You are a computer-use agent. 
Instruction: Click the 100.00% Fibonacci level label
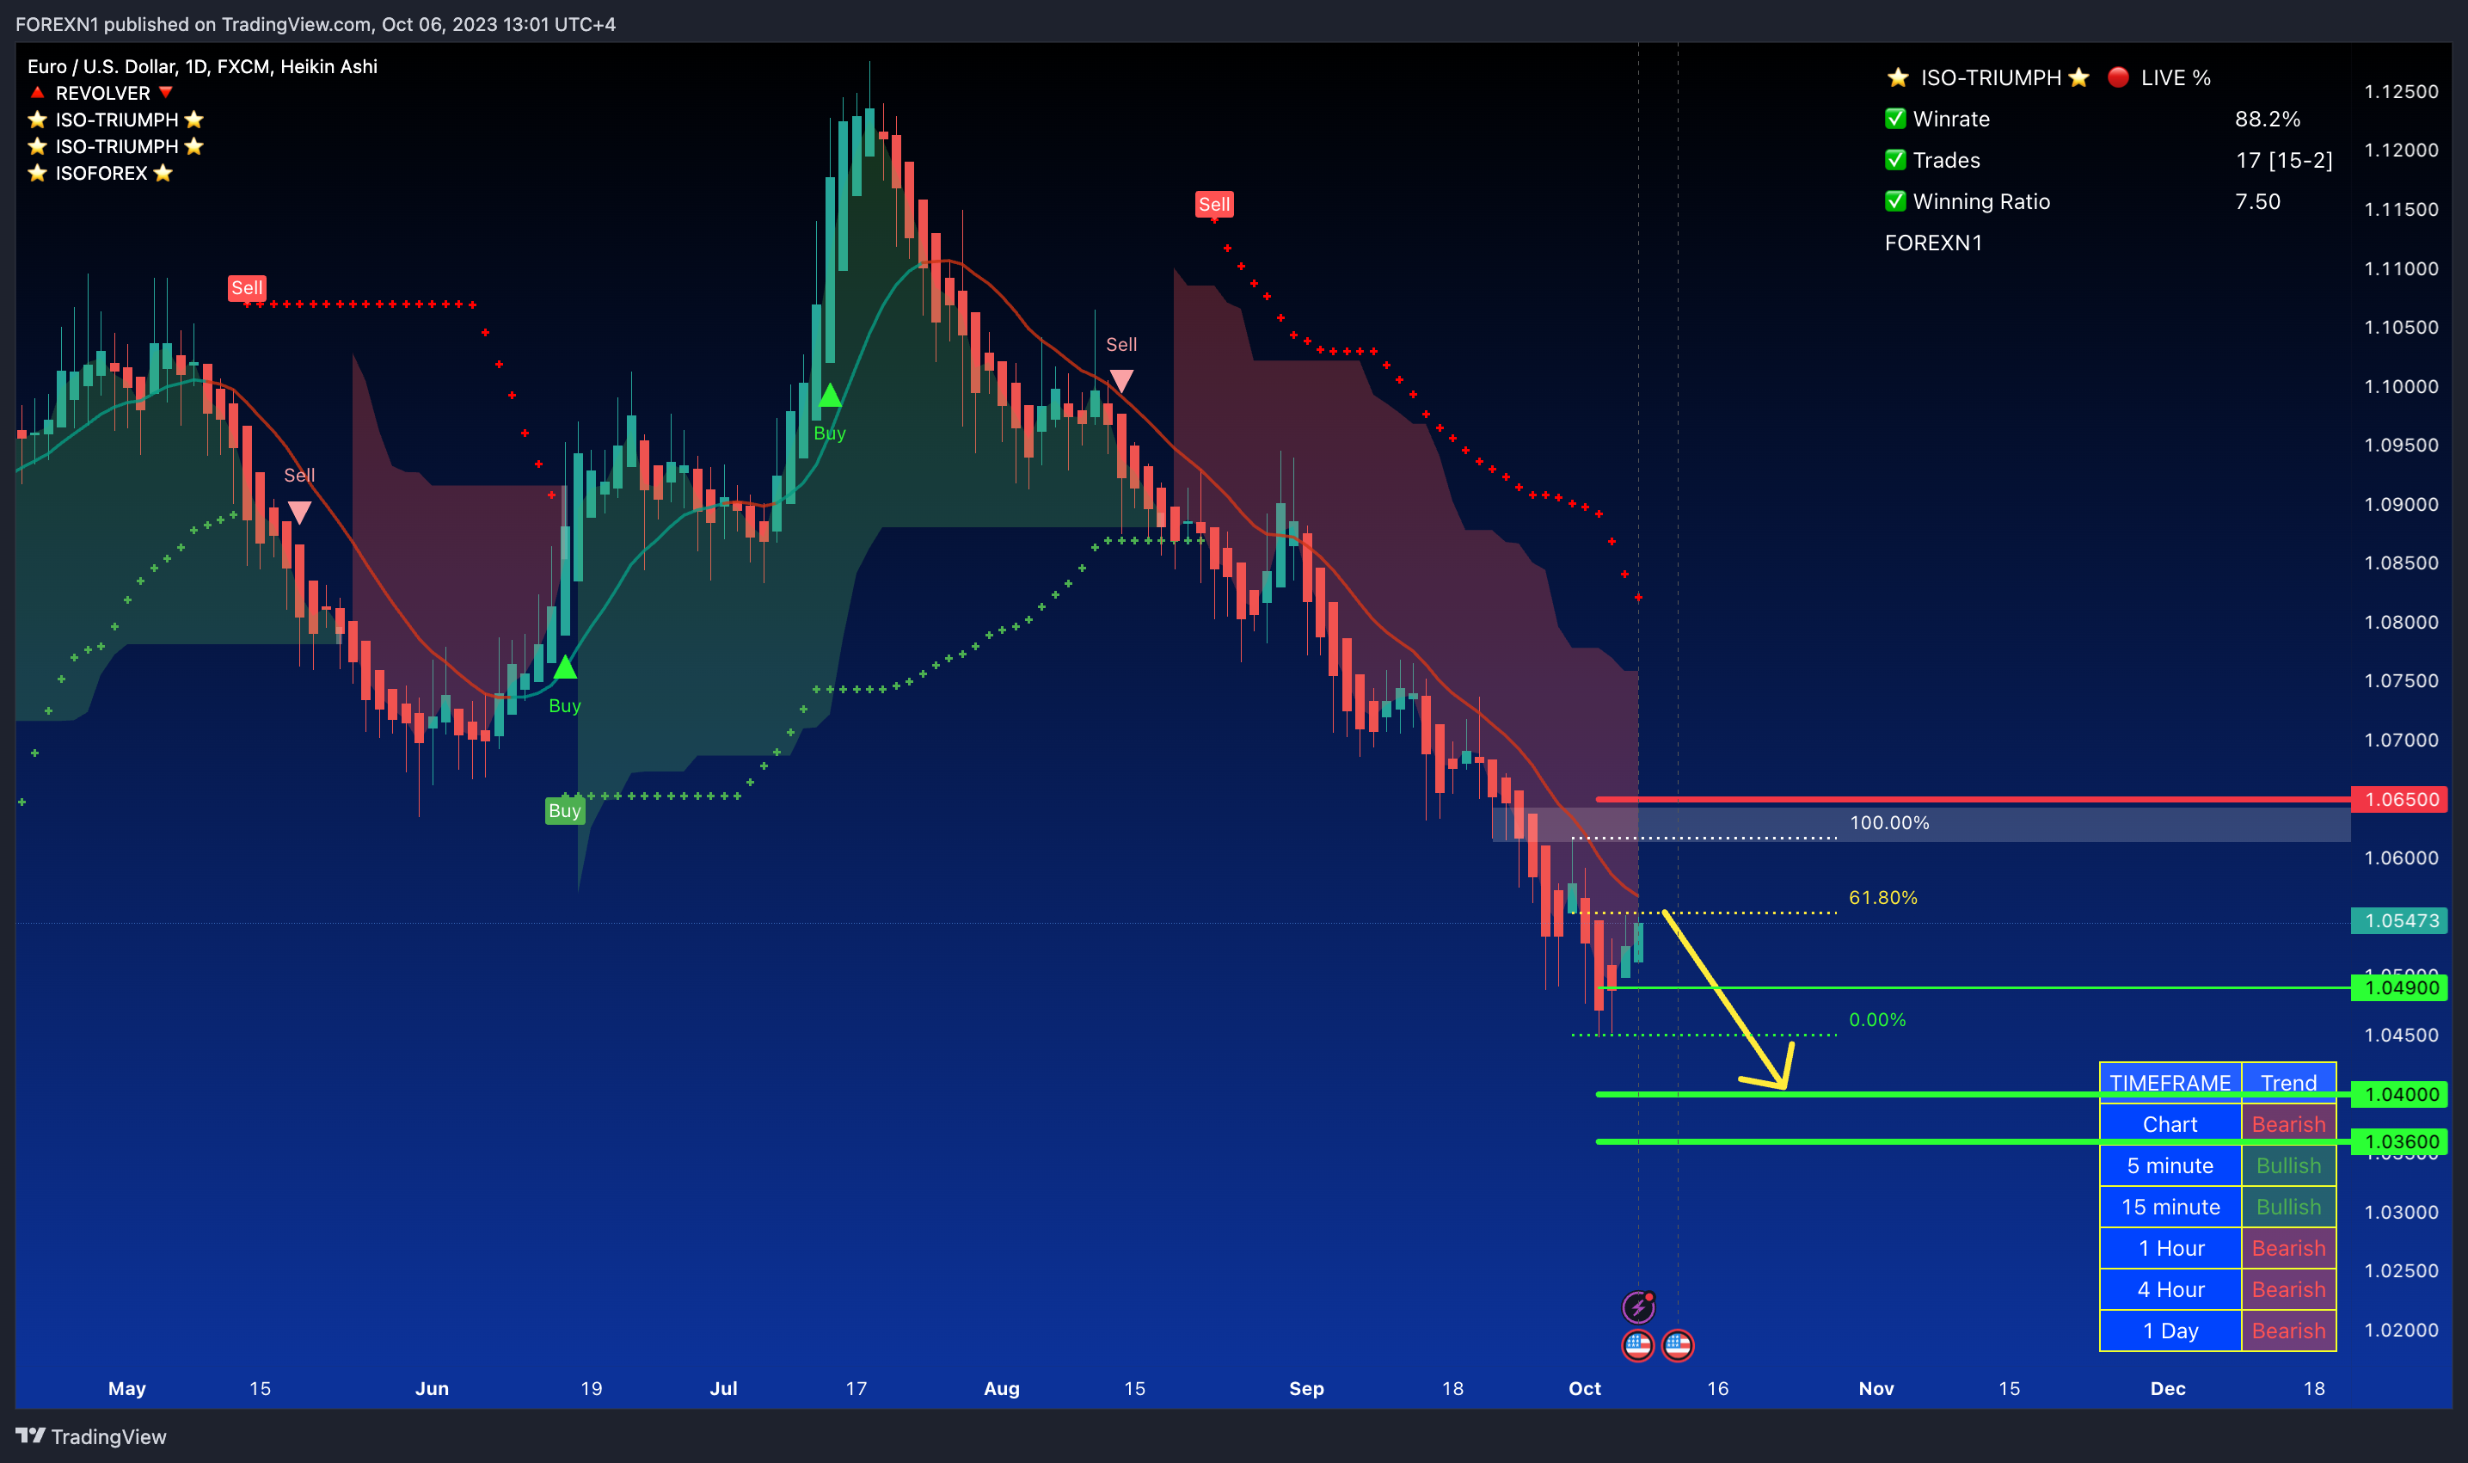pos(1889,822)
